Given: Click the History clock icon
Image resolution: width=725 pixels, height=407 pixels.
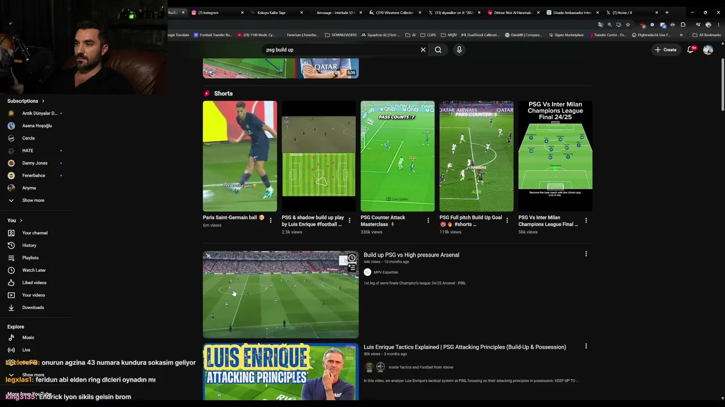Looking at the screenshot, I should 11,245.
